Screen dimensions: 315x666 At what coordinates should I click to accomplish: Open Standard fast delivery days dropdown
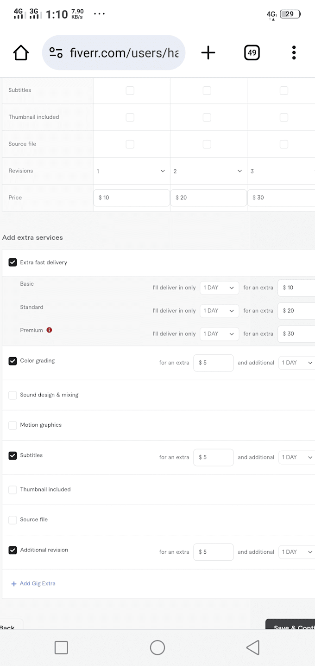220,311
